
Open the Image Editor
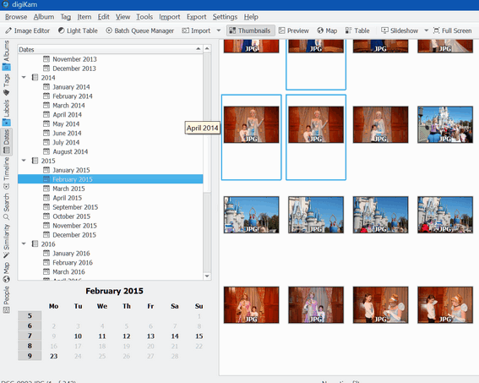(x=28, y=30)
